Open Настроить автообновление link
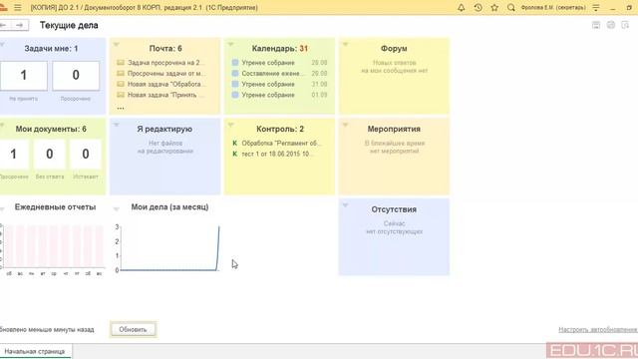 tap(598, 329)
